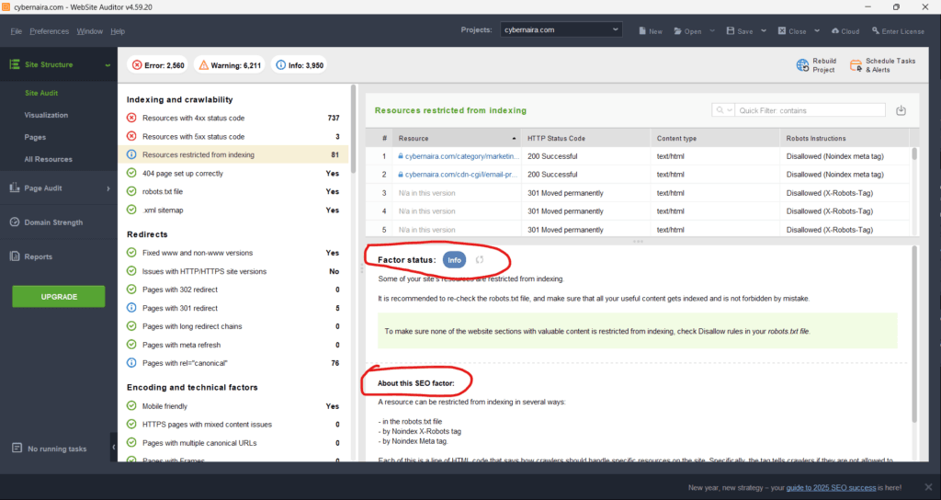Open the cybernaira.com/category/marketin... link

[461, 156]
